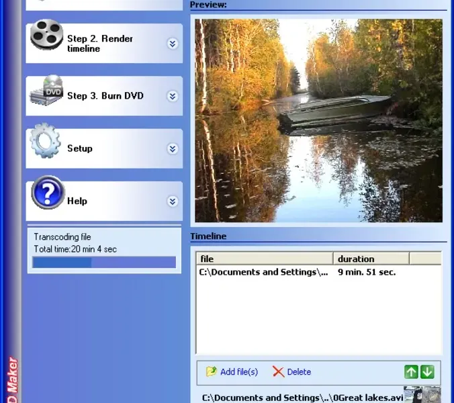454x403 pixels.
Task: Click the thumbnail next to 0Great lakes.avi
Action: click(422, 394)
